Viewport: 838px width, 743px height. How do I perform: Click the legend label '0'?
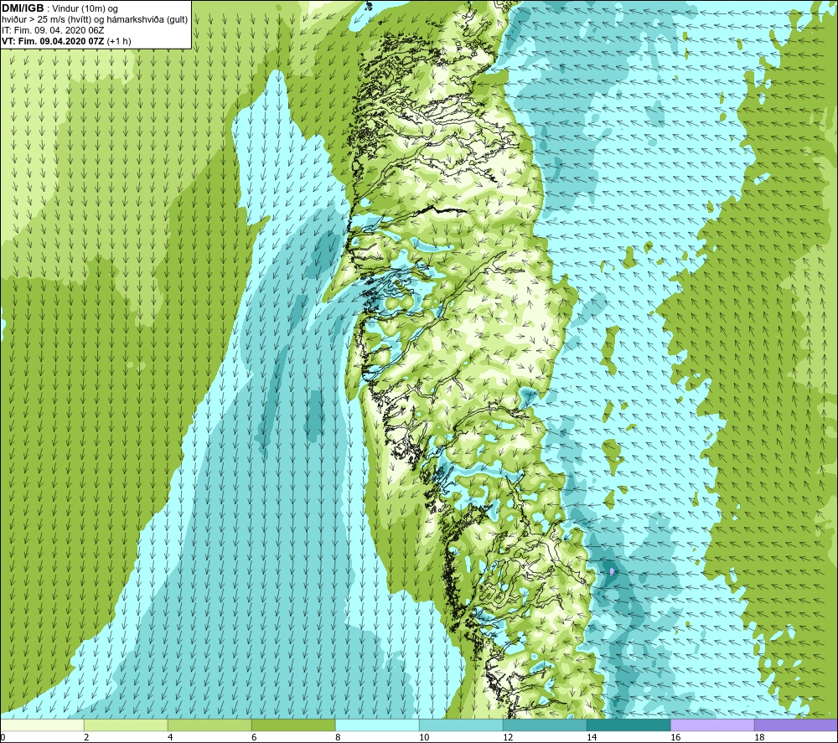(3, 737)
